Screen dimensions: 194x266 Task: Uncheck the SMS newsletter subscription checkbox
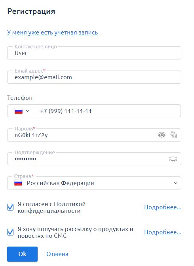click(10, 232)
